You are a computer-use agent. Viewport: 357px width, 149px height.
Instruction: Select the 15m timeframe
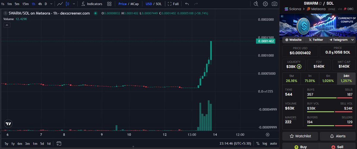tap(26, 4)
